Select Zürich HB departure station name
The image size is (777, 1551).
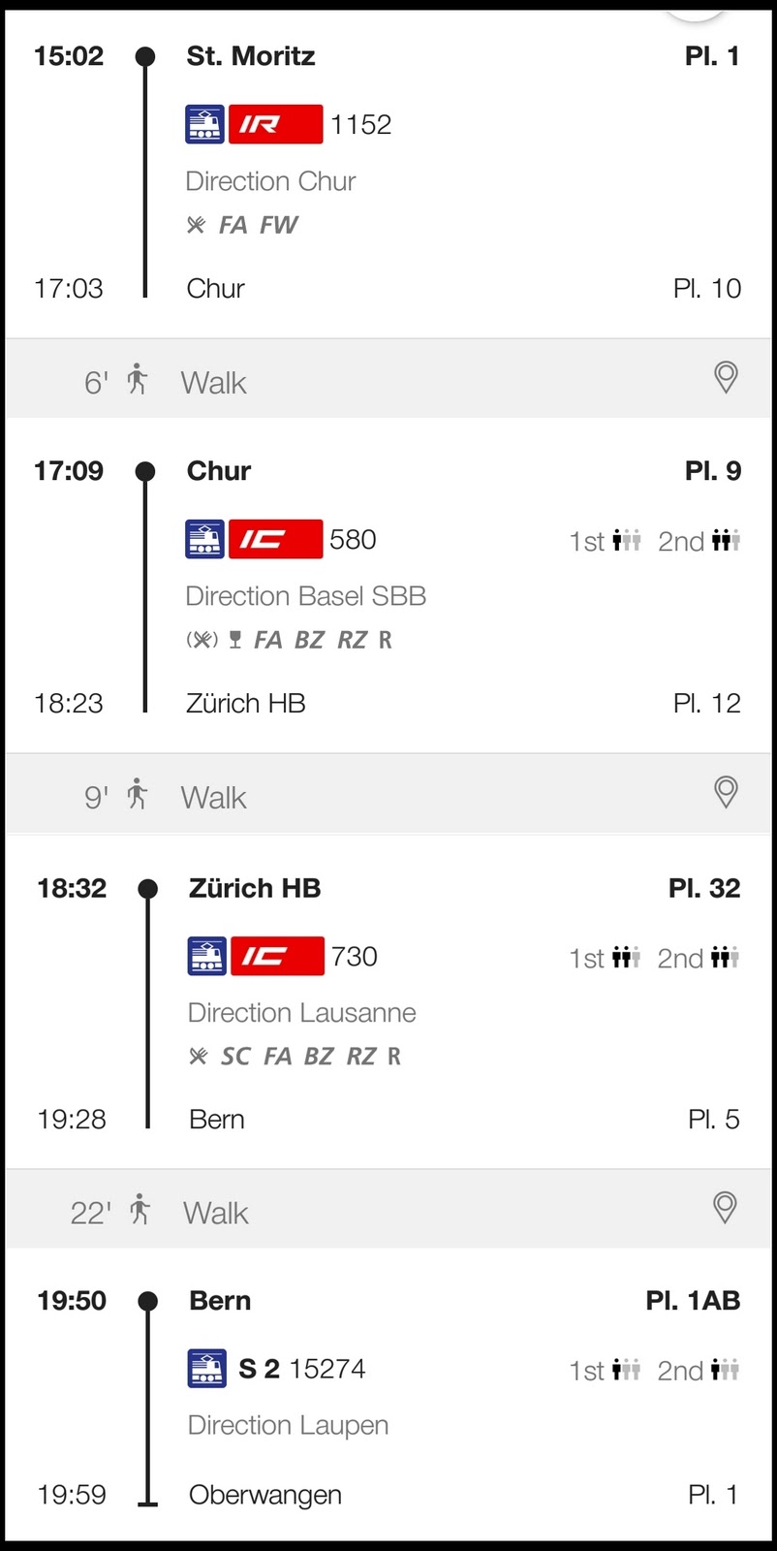click(255, 888)
